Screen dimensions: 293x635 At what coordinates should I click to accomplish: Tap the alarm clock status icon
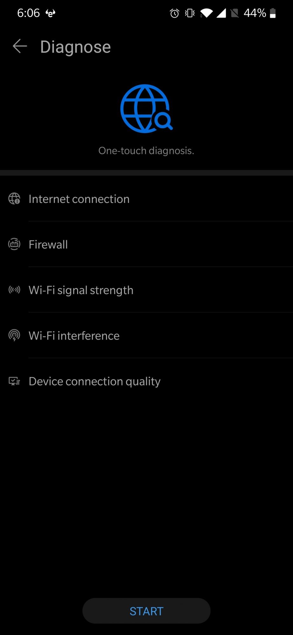[x=174, y=13]
